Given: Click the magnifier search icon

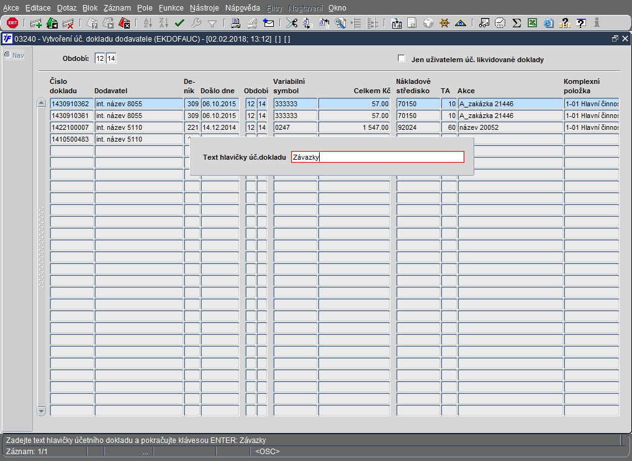Looking at the screenshot, I should click(x=340, y=24).
